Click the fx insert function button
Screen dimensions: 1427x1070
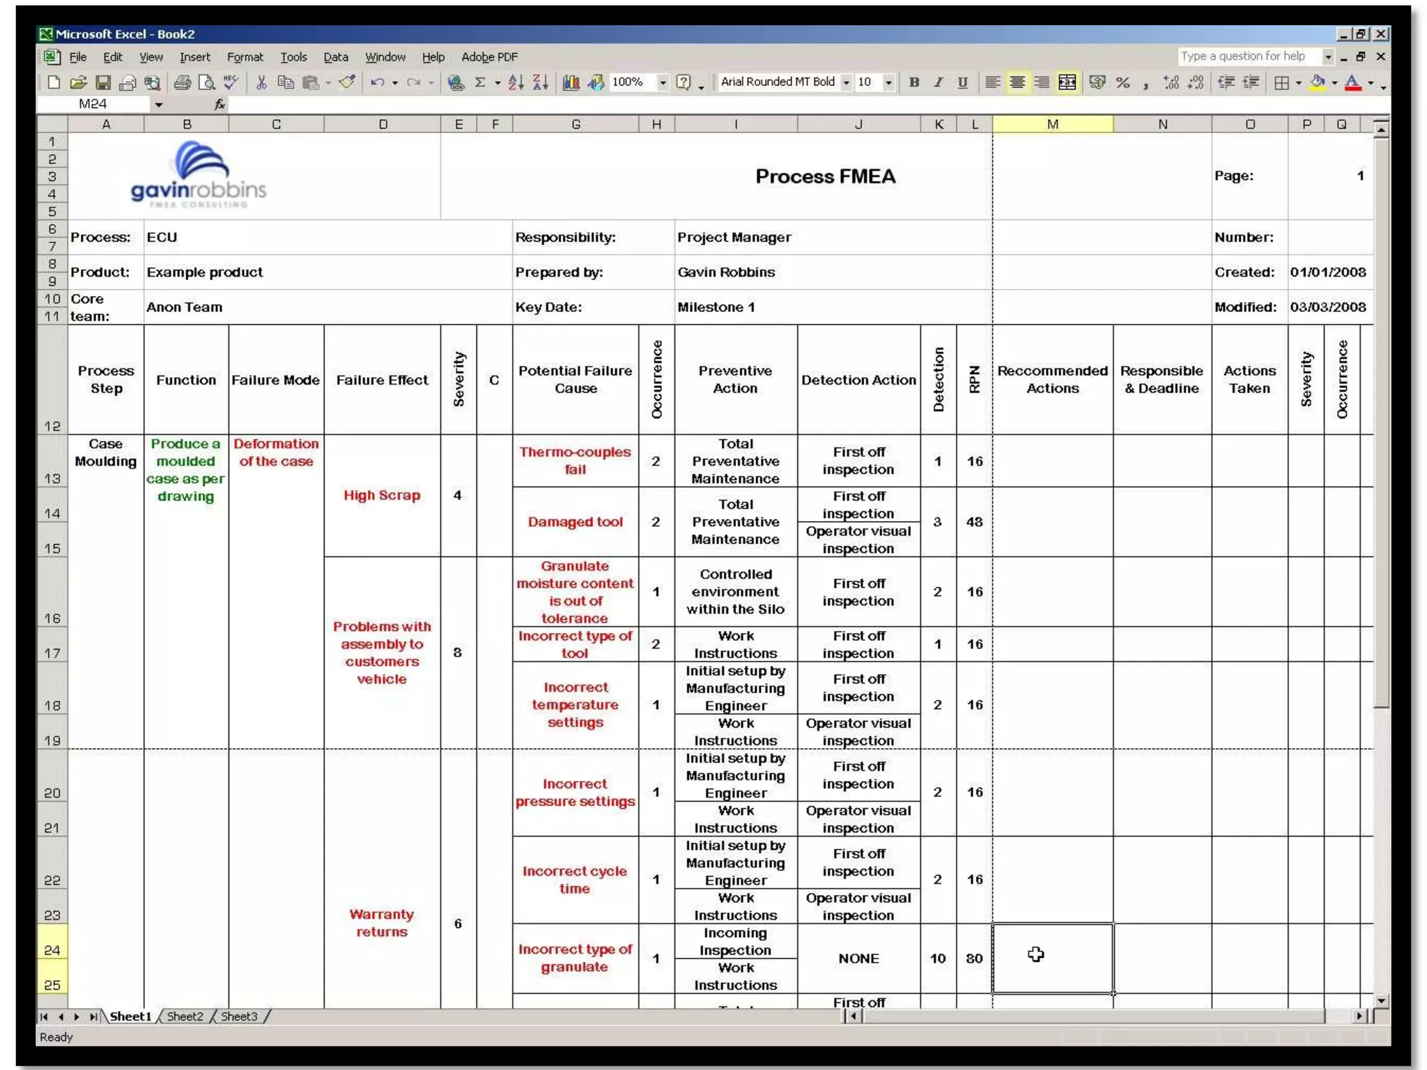(219, 104)
